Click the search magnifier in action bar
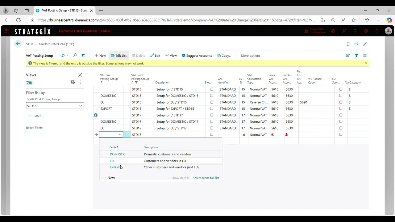 point(75,55)
